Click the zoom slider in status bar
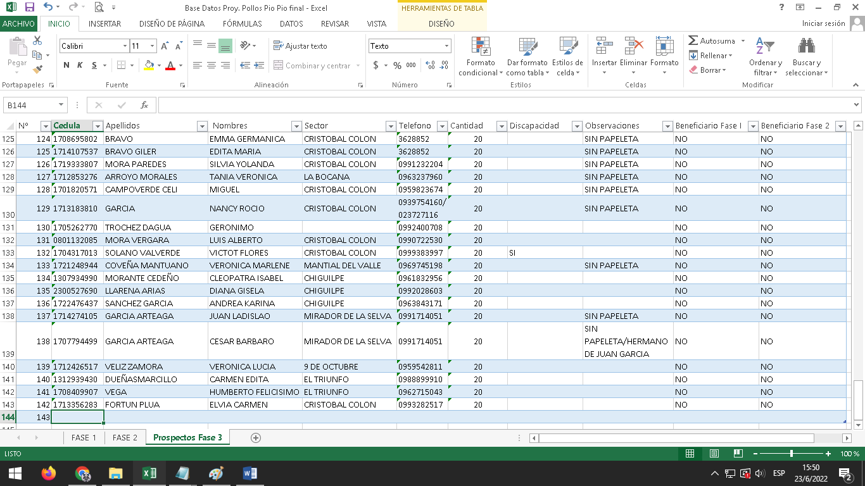The image size is (865, 486). (x=791, y=454)
